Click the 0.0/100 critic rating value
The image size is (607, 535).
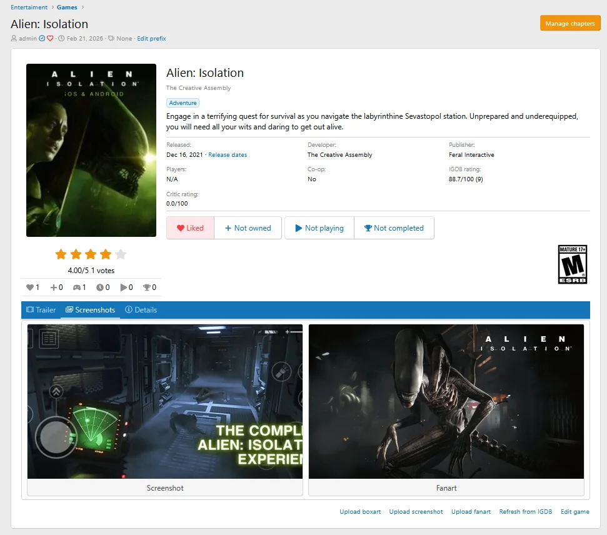[177, 203]
